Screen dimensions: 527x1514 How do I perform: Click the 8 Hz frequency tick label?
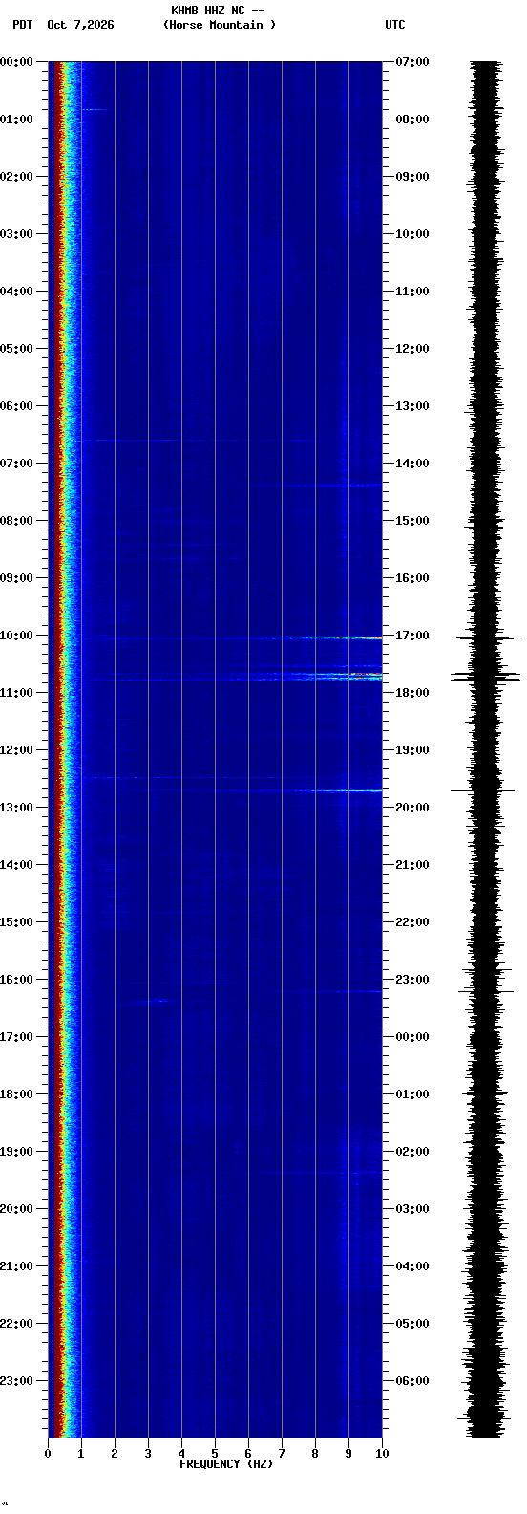(x=315, y=1454)
